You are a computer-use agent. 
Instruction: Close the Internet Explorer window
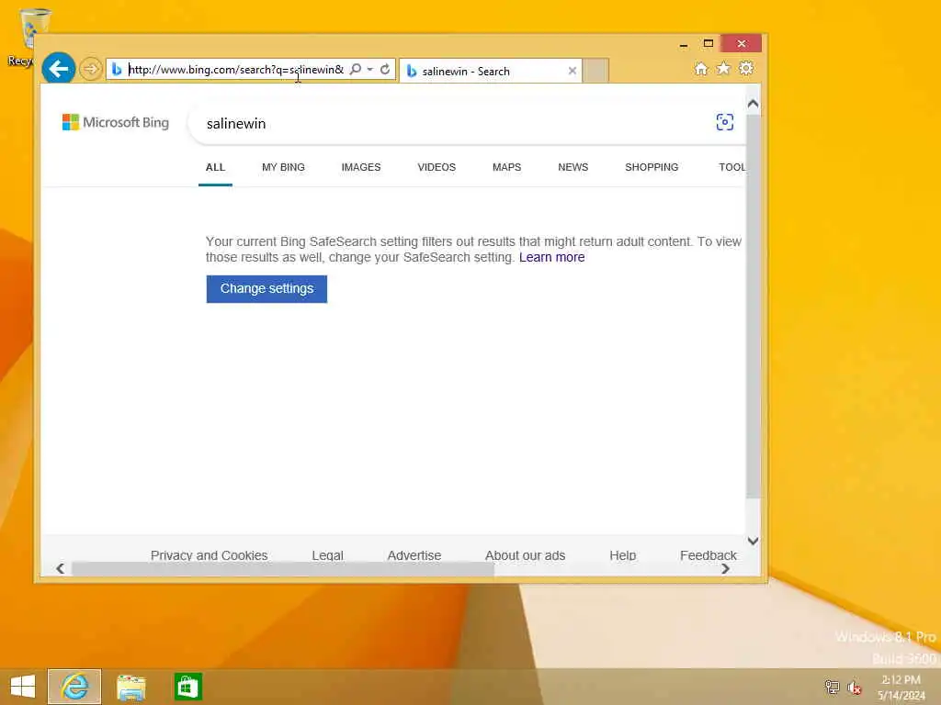[742, 44]
